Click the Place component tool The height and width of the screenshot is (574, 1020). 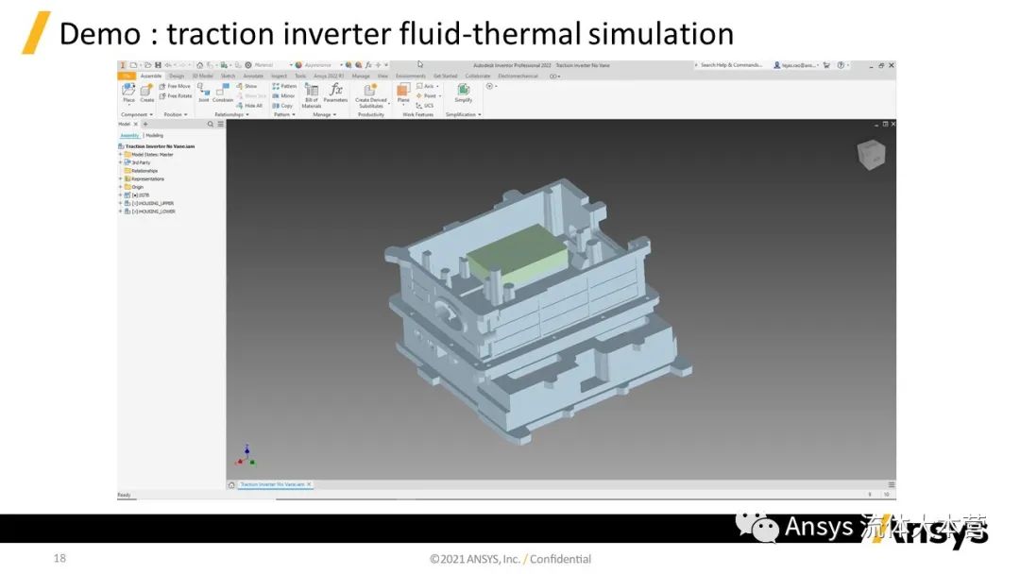pyautogui.click(x=128, y=93)
